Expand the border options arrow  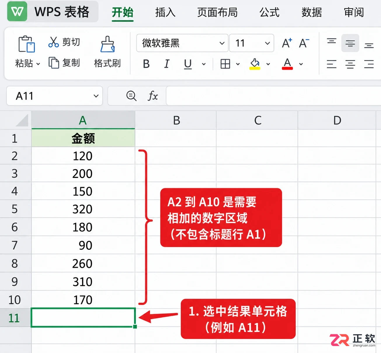coord(238,64)
